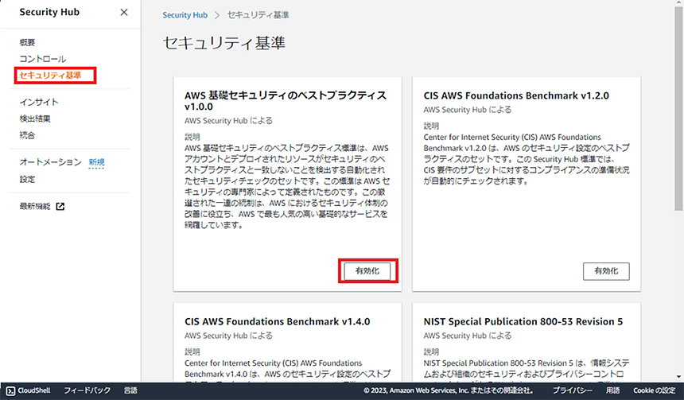Click セキュリティ基準 page heading
The width and height of the screenshot is (684, 400).
223,43
